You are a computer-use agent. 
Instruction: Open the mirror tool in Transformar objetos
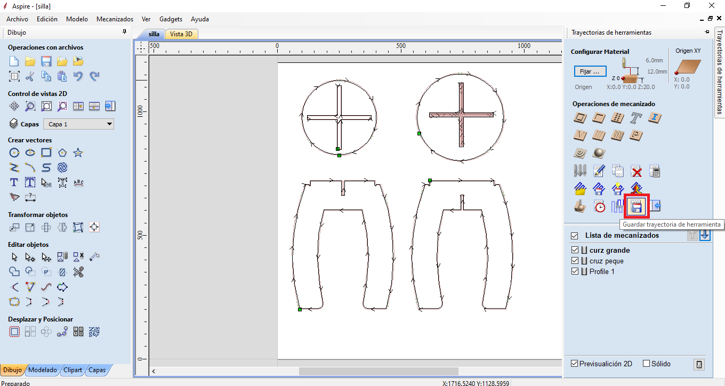coord(62,228)
